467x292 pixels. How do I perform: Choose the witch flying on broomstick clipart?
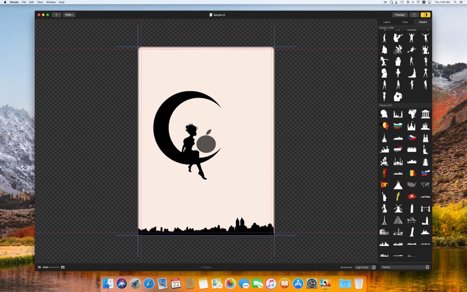point(412,50)
